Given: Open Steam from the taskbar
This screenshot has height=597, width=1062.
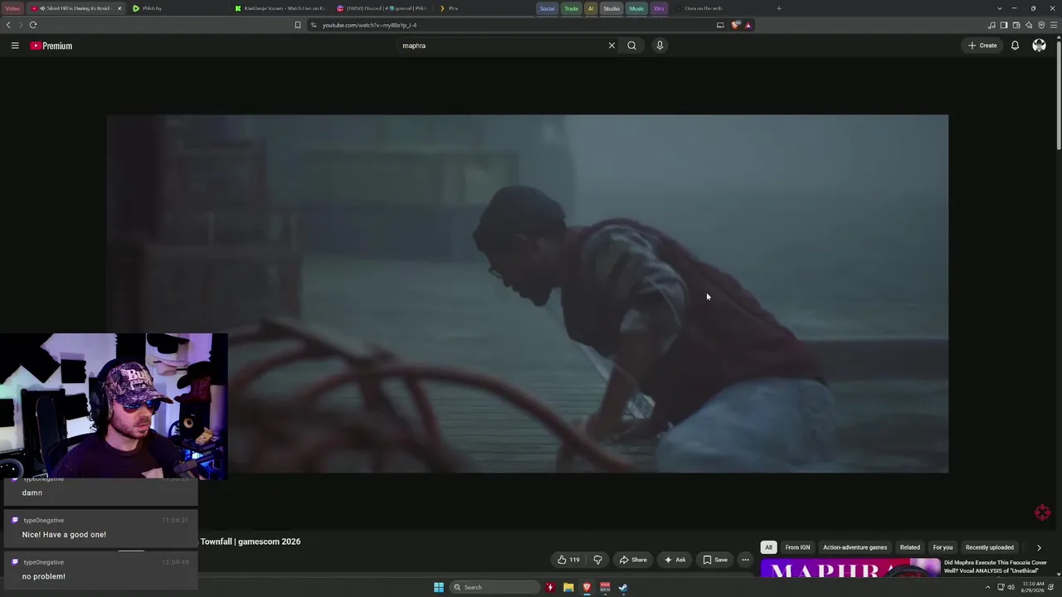Looking at the screenshot, I should coord(623,587).
